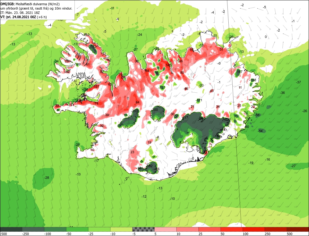This screenshot has height=236, width=309.
Task: Click the map value '-26' near the right edge
Action: click(305, 111)
